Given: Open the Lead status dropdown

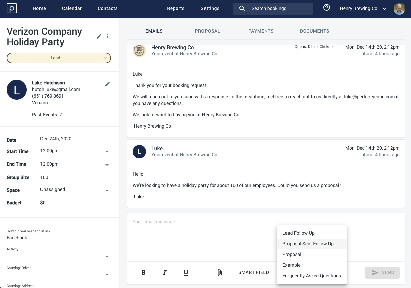Looking at the screenshot, I should [x=59, y=58].
